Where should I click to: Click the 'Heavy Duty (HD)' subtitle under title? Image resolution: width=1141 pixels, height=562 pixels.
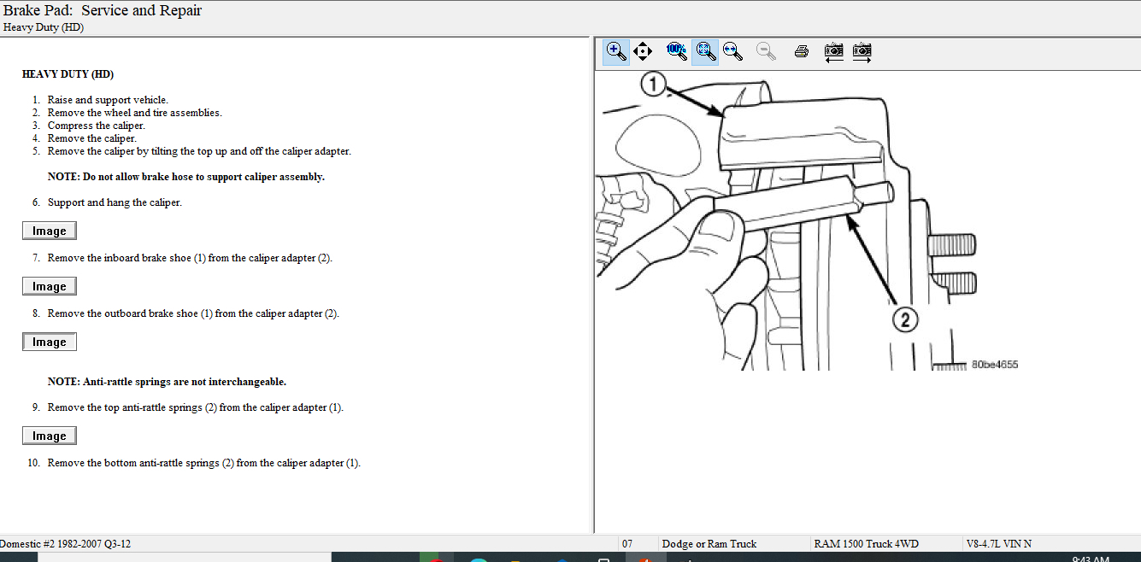44,27
